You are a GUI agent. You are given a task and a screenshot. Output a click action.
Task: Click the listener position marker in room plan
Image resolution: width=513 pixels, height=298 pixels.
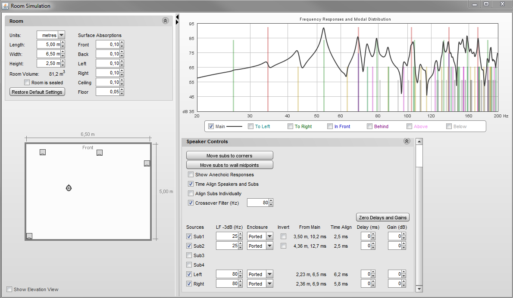[x=69, y=188]
